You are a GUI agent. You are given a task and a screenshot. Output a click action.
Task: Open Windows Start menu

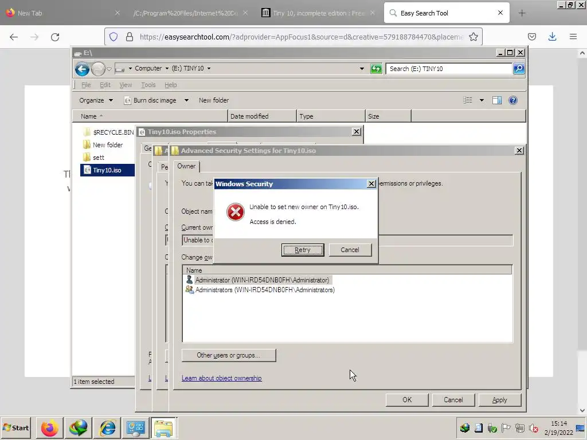tap(15, 428)
